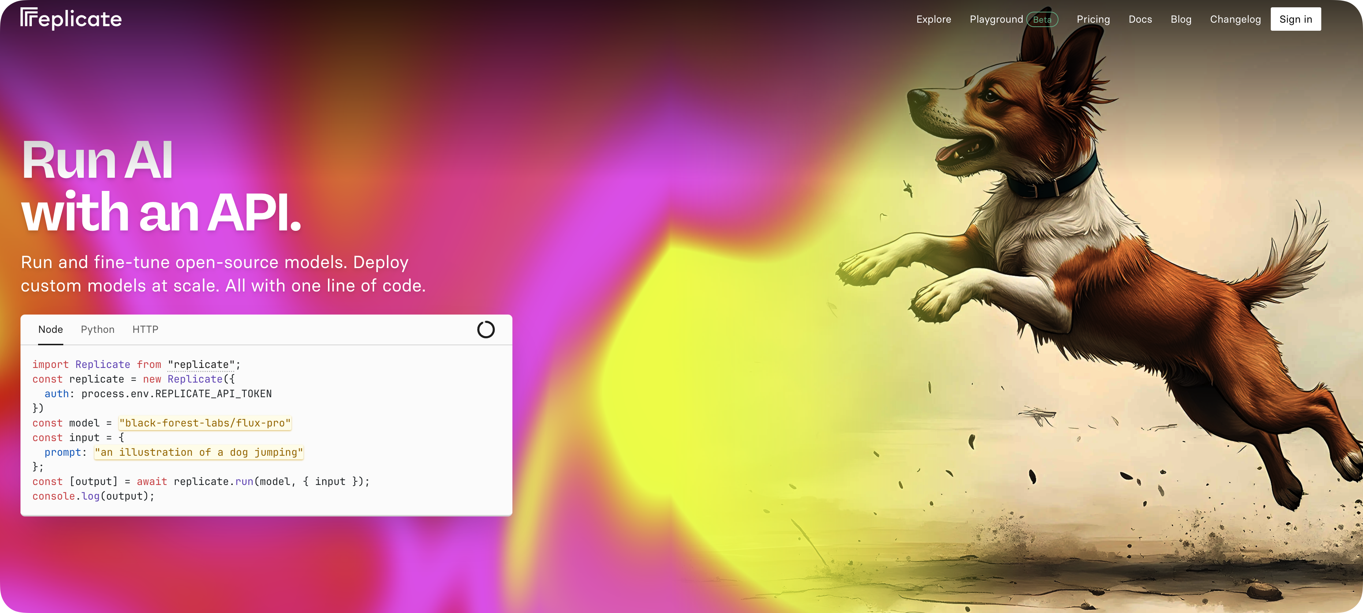The width and height of the screenshot is (1363, 613).
Task: Click the console.log(output) code line
Action: tap(93, 496)
